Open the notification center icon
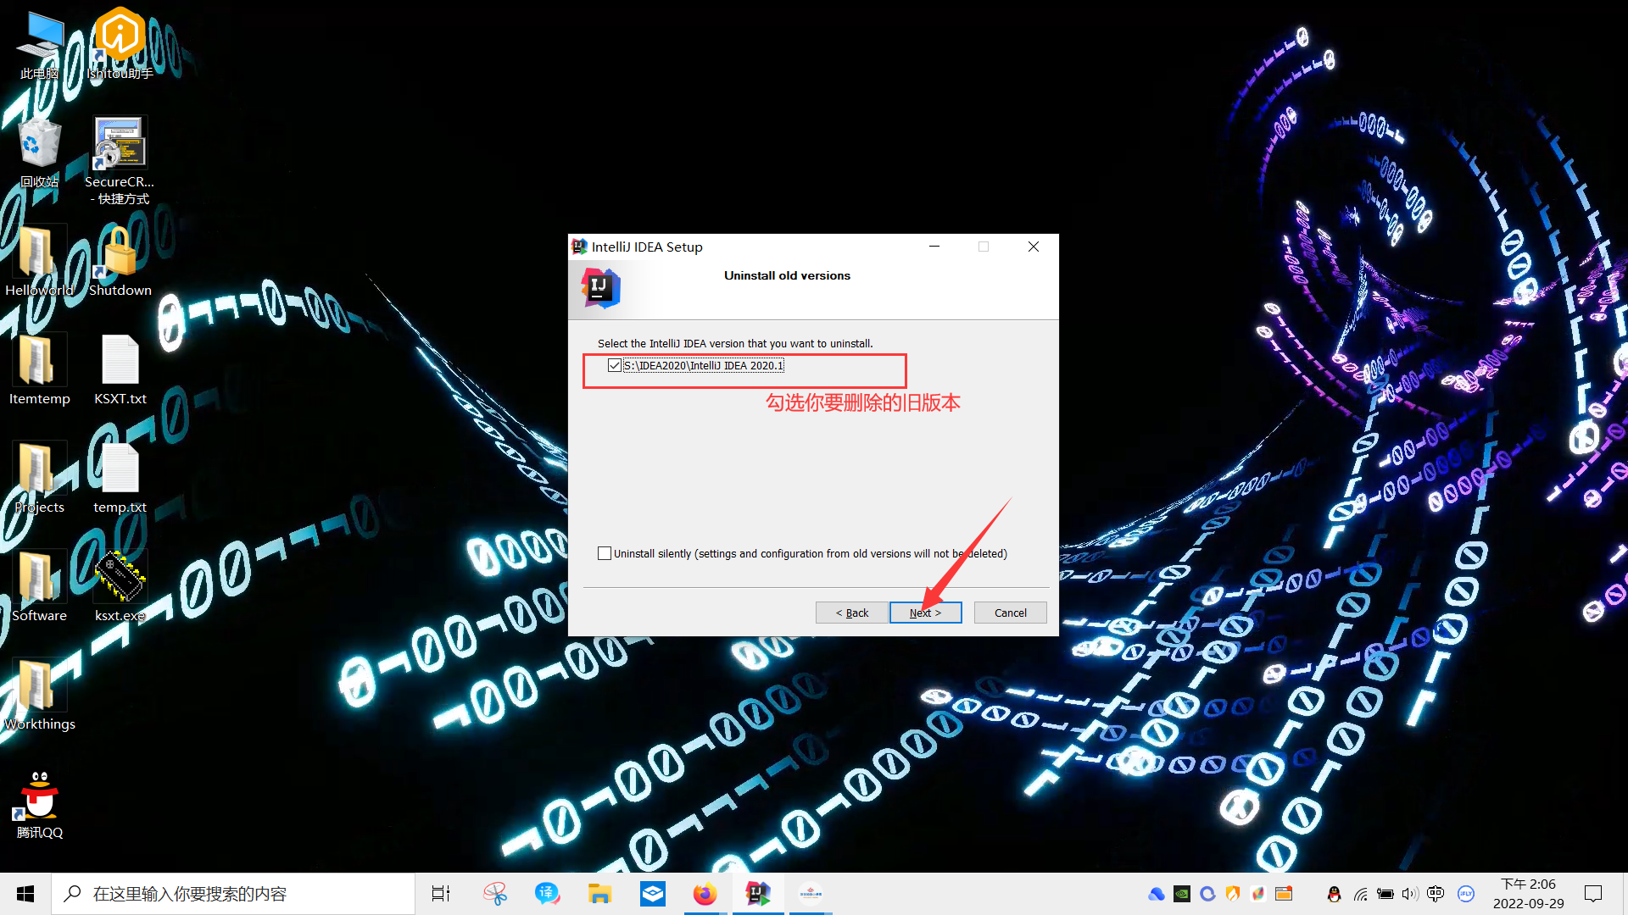Viewport: 1628px width, 915px height. 1593,894
